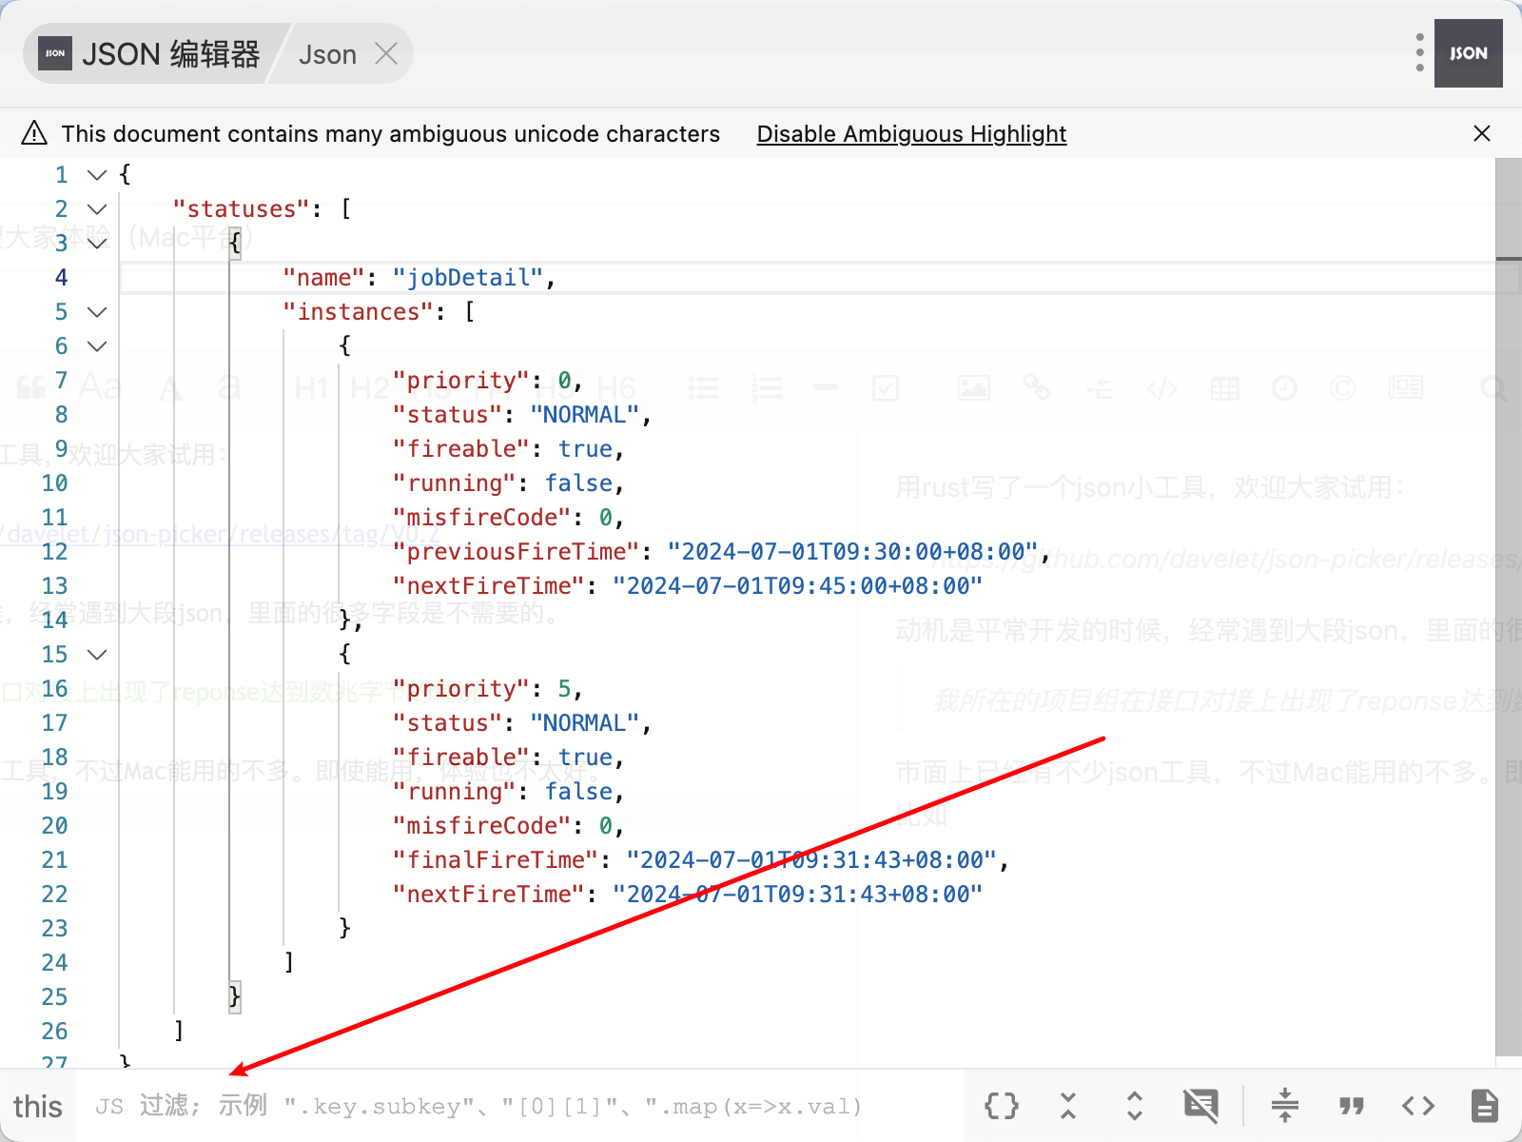Click the "finalFireTime" key
The image size is (1522, 1142).
click(496, 860)
